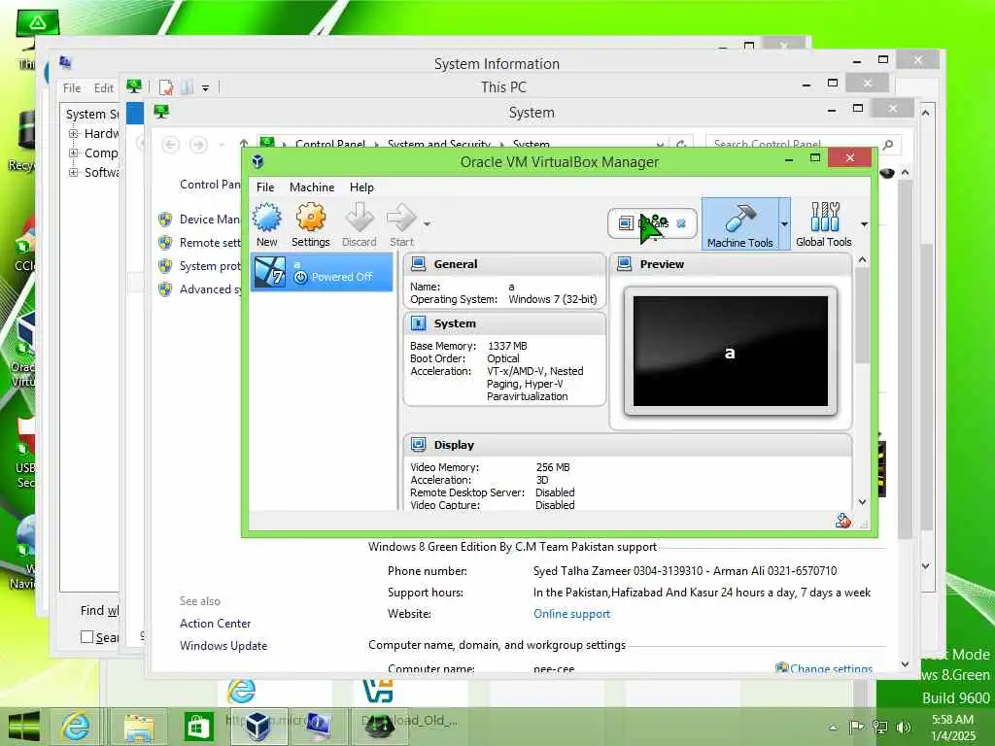The width and height of the screenshot is (995, 746).
Task: Select virtual machine 'a' Powered Off
Action: click(x=322, y=272)
